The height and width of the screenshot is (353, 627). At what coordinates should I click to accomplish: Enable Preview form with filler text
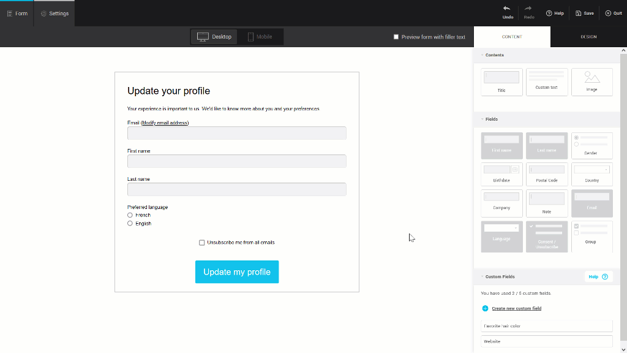[396, 36]
